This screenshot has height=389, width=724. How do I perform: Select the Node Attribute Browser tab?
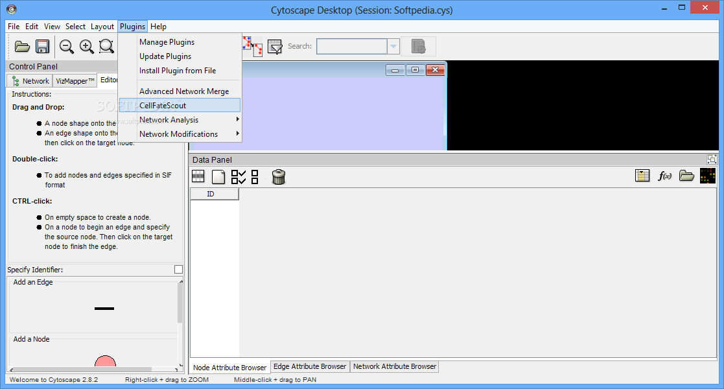(x=229, y=368)
